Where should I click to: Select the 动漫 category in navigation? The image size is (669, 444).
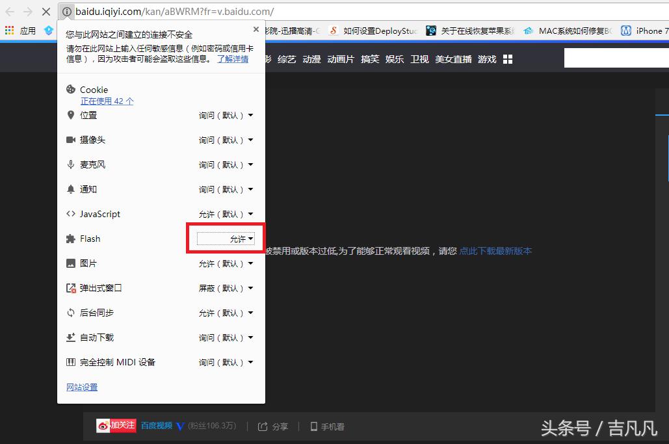point(311,59)
